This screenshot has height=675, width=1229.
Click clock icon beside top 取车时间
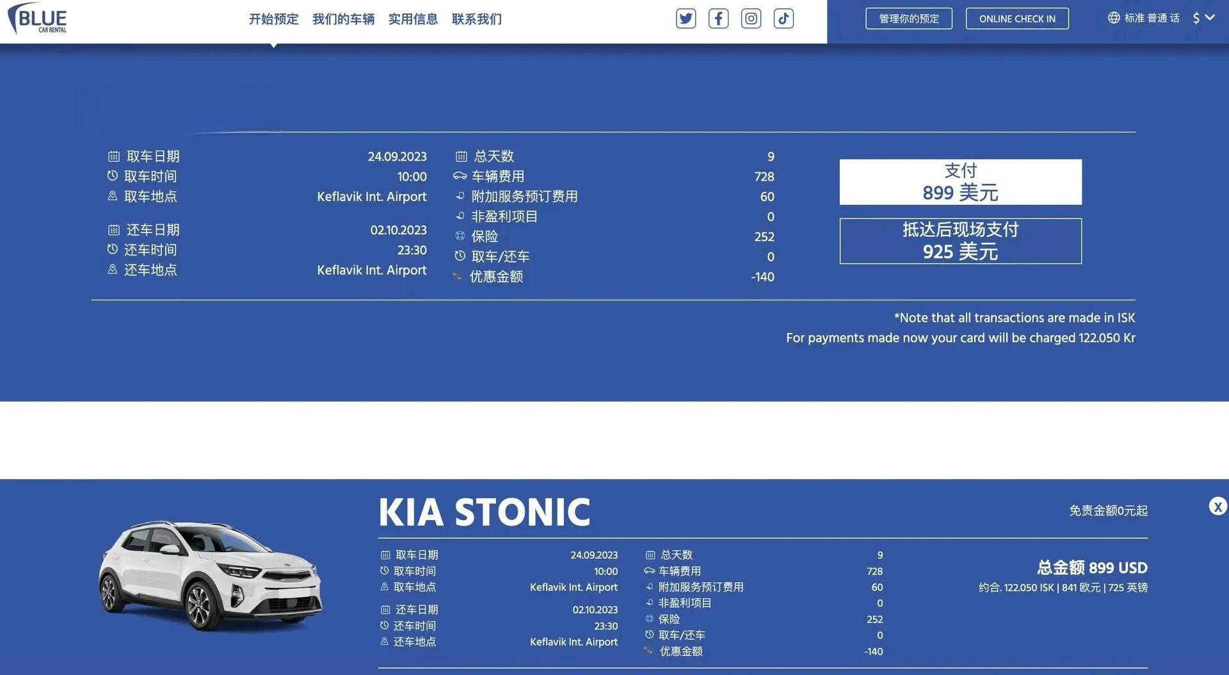pyautogui.click(x=113, y=175)
